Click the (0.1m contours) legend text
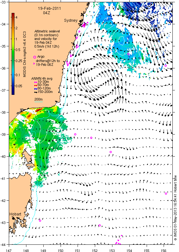Viewport: 179px width, 252px height. pos(46,35)
